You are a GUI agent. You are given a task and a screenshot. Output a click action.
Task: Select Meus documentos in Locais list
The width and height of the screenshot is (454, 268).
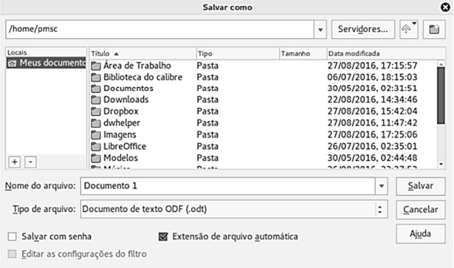[46, 63]
